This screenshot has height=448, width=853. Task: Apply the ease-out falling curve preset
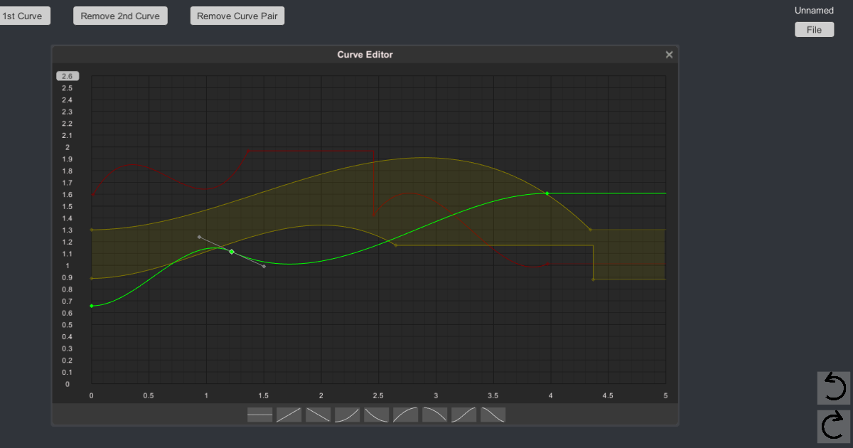coord(376,414)
